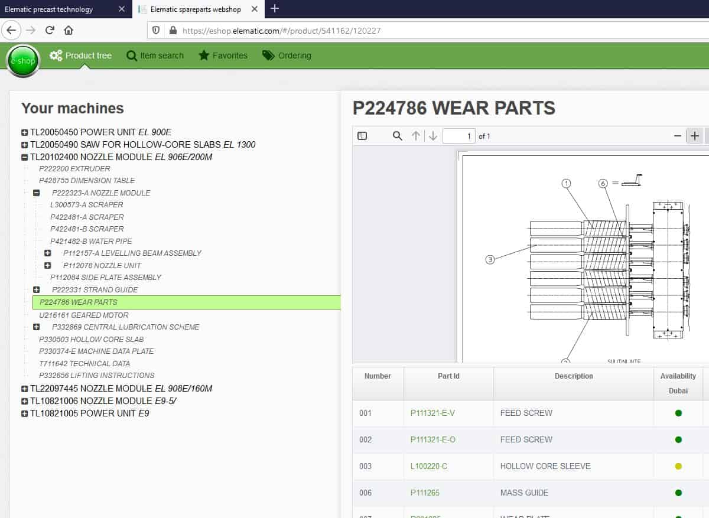This screenshot has height=518, width=709.
Task: Expand the P222331 STRAND GUIDE node
Action: coord(37,289)
